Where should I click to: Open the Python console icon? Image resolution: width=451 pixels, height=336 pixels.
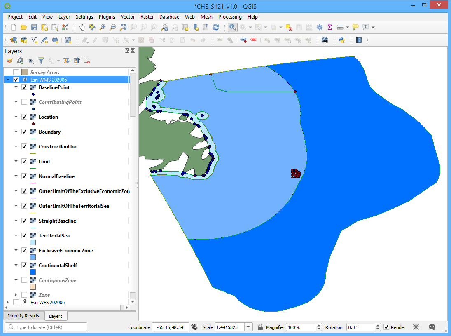(x=341, y=40)
